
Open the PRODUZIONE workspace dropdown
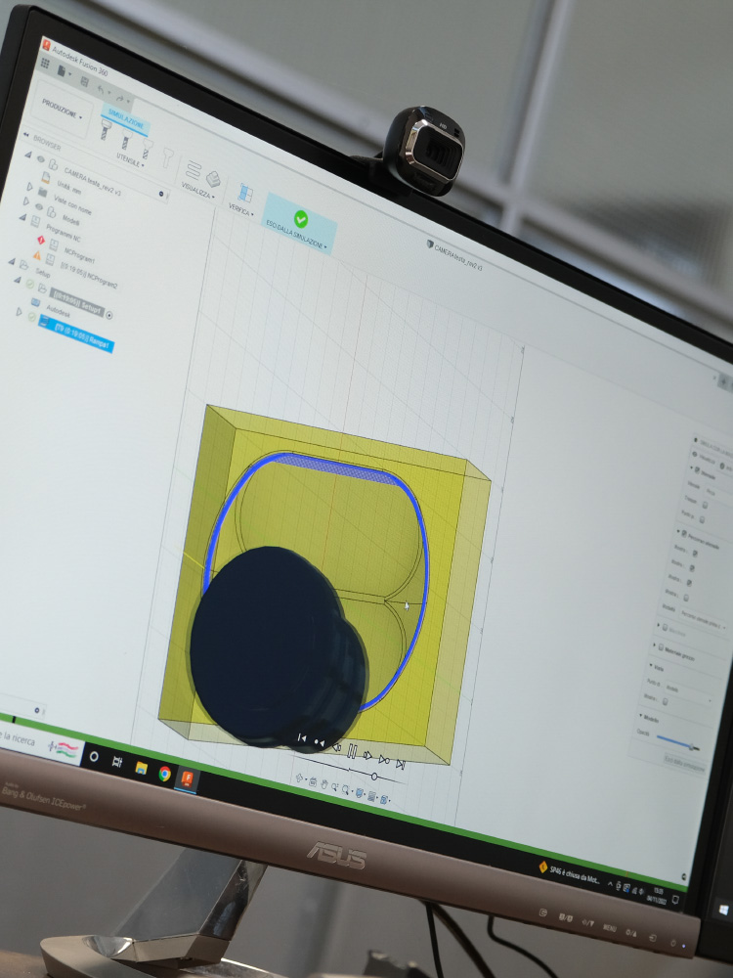point(62,111)
